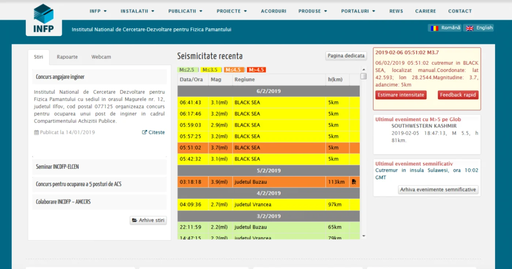Expand Seminar INCDFP-ELCEN news item

tap(99, 167)
